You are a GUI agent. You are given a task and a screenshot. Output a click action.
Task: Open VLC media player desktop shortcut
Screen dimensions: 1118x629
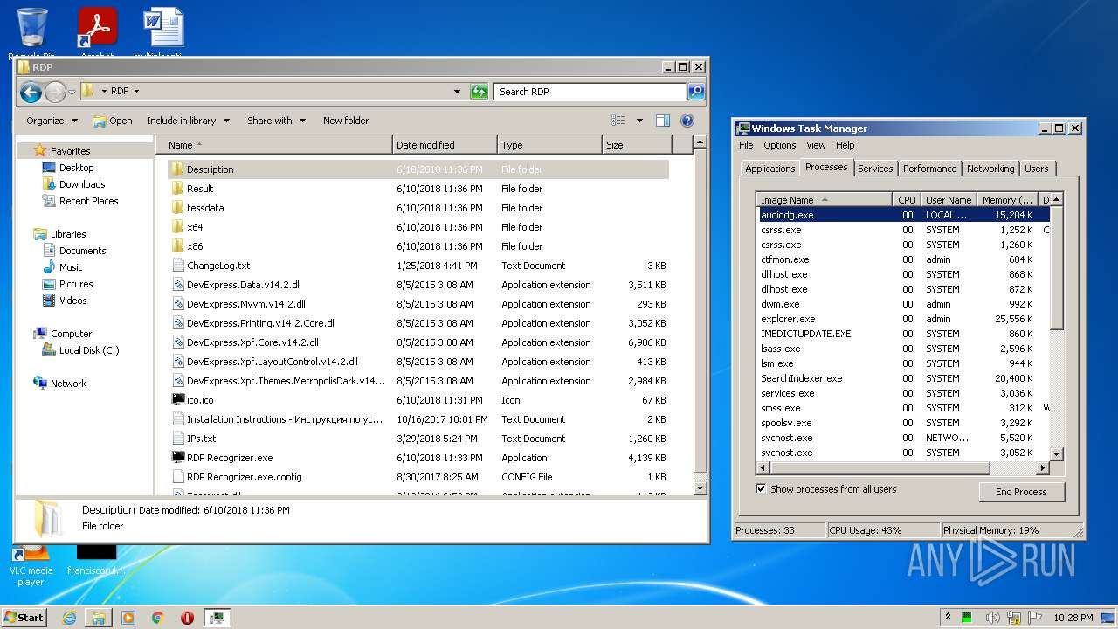(31, 563)
